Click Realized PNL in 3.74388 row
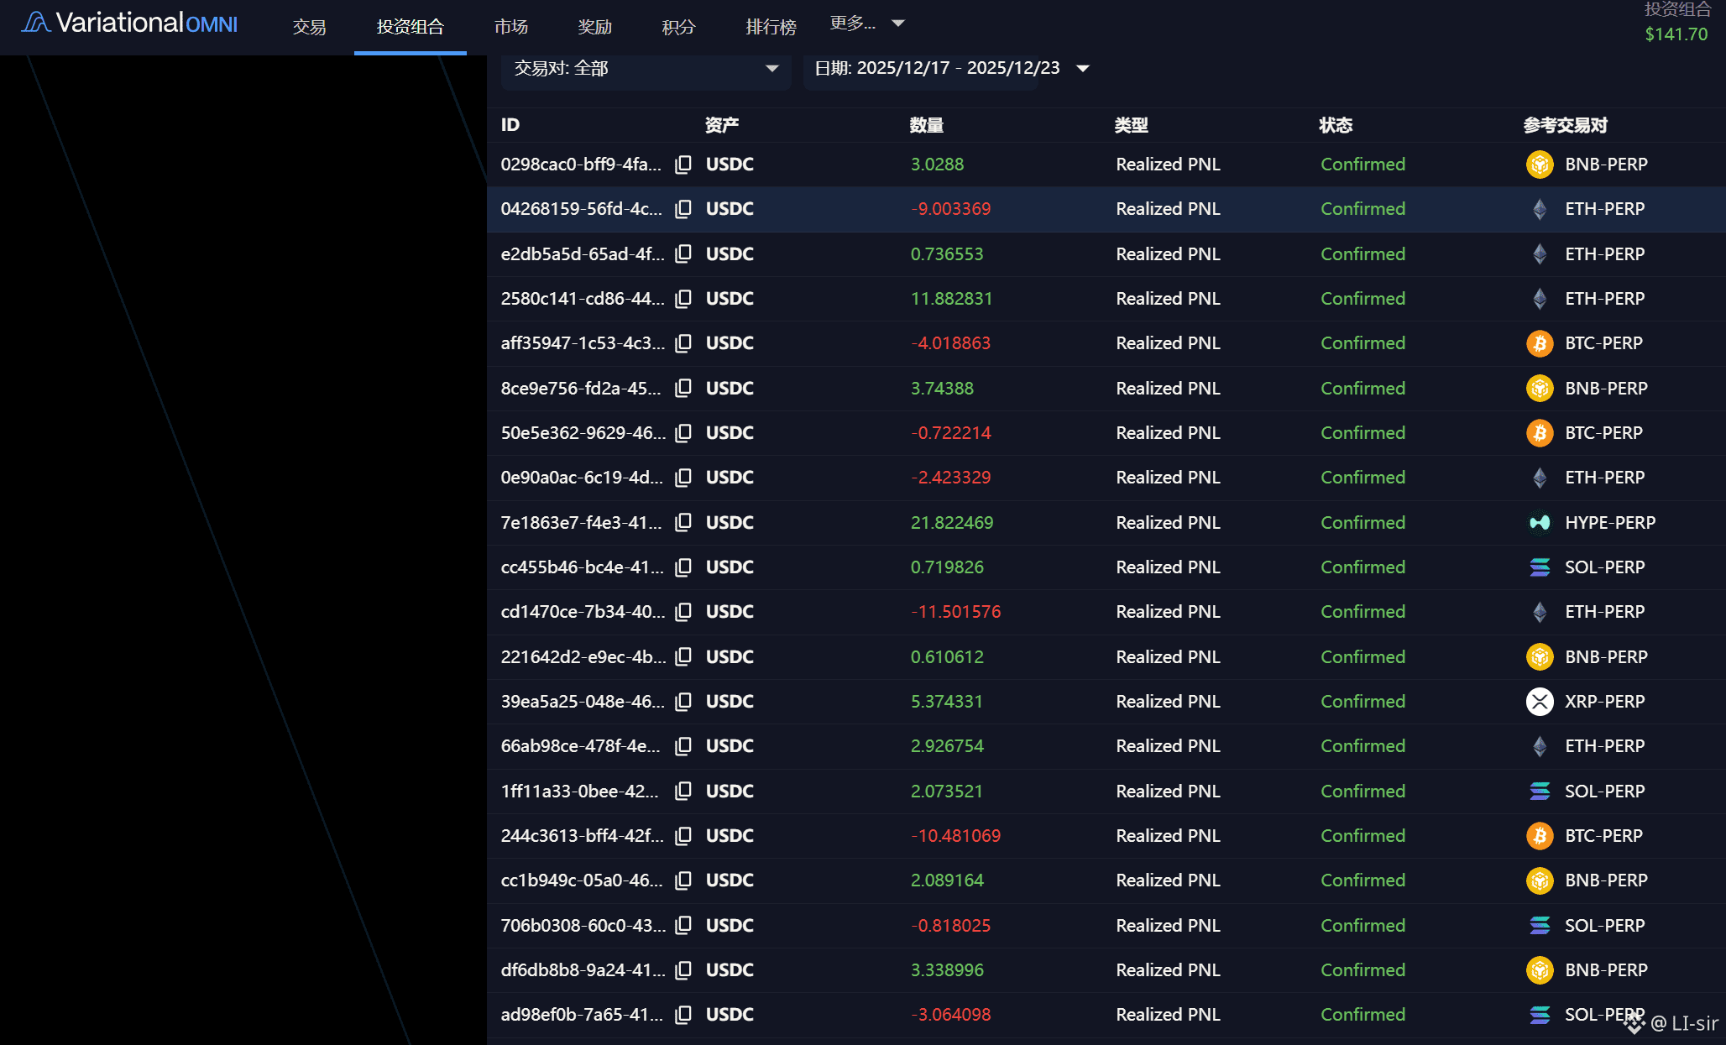This screenshot has height=1045, width=1726. click(1169, 389)
